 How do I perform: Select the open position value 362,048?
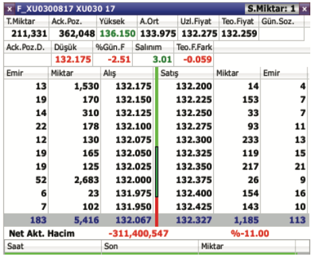coord(77,34)
